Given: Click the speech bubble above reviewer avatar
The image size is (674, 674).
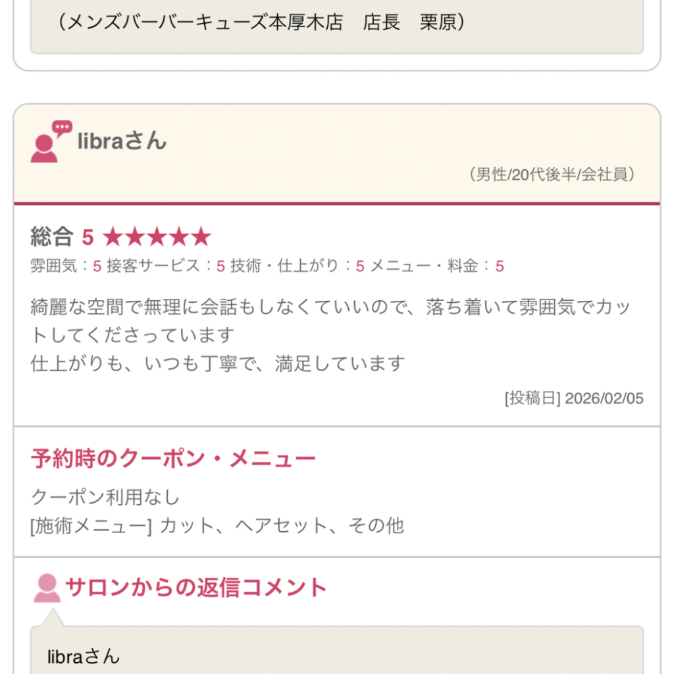Looking at the screenshot, I should pyautogui.click(x=62, y=128).
